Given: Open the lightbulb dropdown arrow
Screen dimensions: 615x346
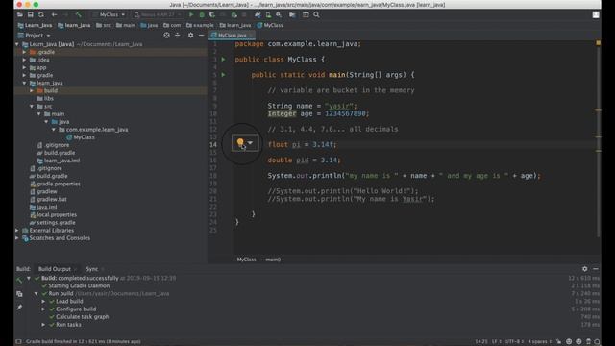Looking at the screenshot, I should 250,143.
